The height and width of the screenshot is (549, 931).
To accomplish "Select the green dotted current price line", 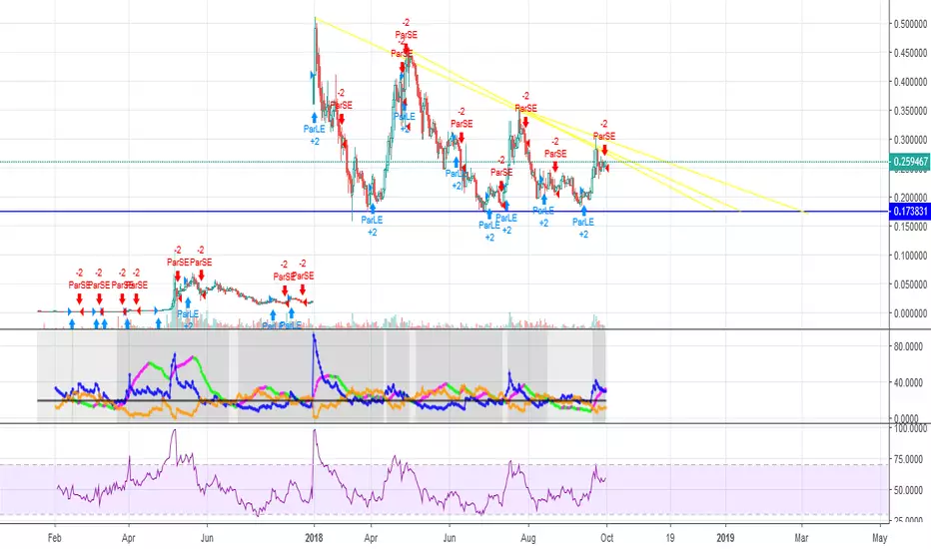I will coord(445,162).
